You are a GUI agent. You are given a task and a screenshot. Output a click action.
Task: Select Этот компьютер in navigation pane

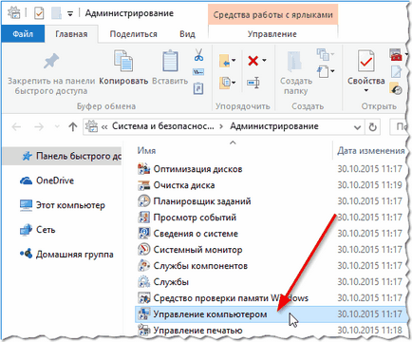[x=70, y=205]
